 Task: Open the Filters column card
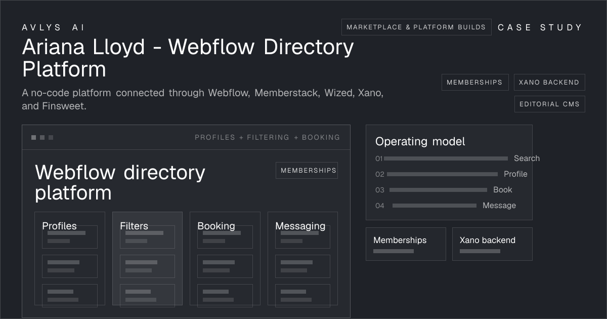[147, 258]
